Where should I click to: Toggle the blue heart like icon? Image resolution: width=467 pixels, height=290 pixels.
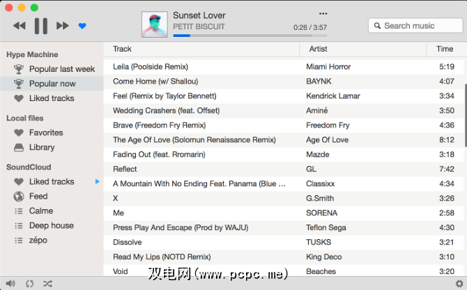coord(82,26)
